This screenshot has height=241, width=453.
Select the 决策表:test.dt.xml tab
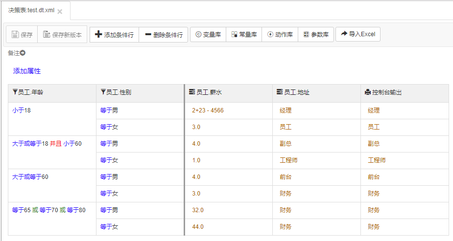click(31, 11)
